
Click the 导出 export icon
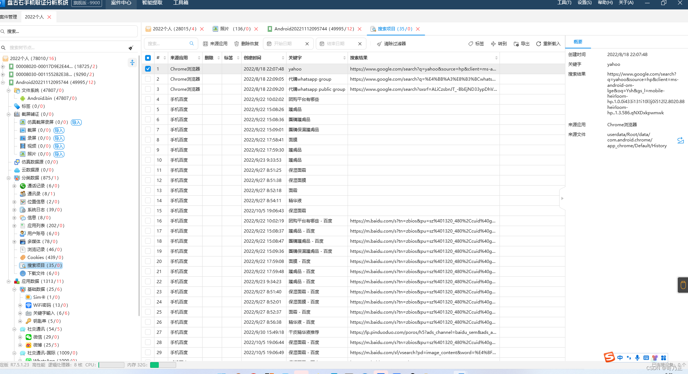pyautogui.click(x=516, y=44)
